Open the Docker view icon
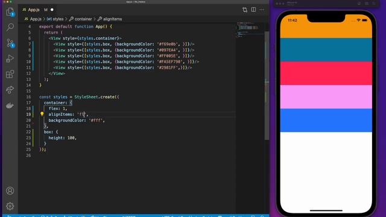 10,105
